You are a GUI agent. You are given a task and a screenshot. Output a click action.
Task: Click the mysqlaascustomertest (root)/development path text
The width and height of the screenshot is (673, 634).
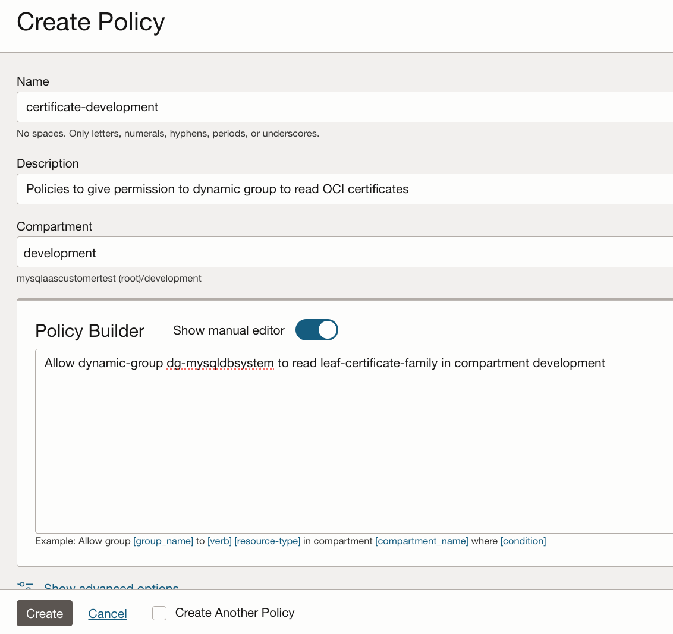(109, 278)
